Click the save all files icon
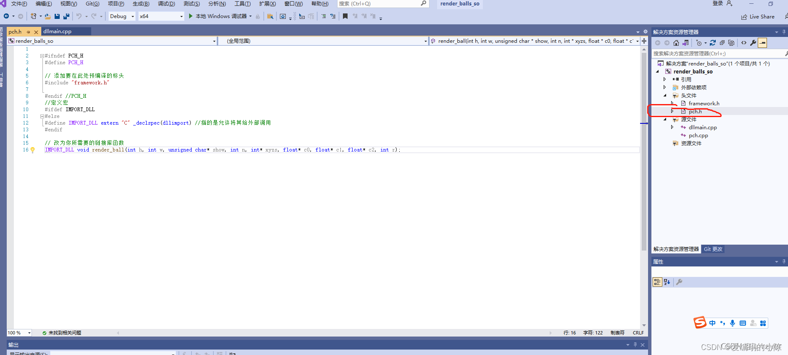Viewport: 788px width, 355px height. click(x=66, y=16)
